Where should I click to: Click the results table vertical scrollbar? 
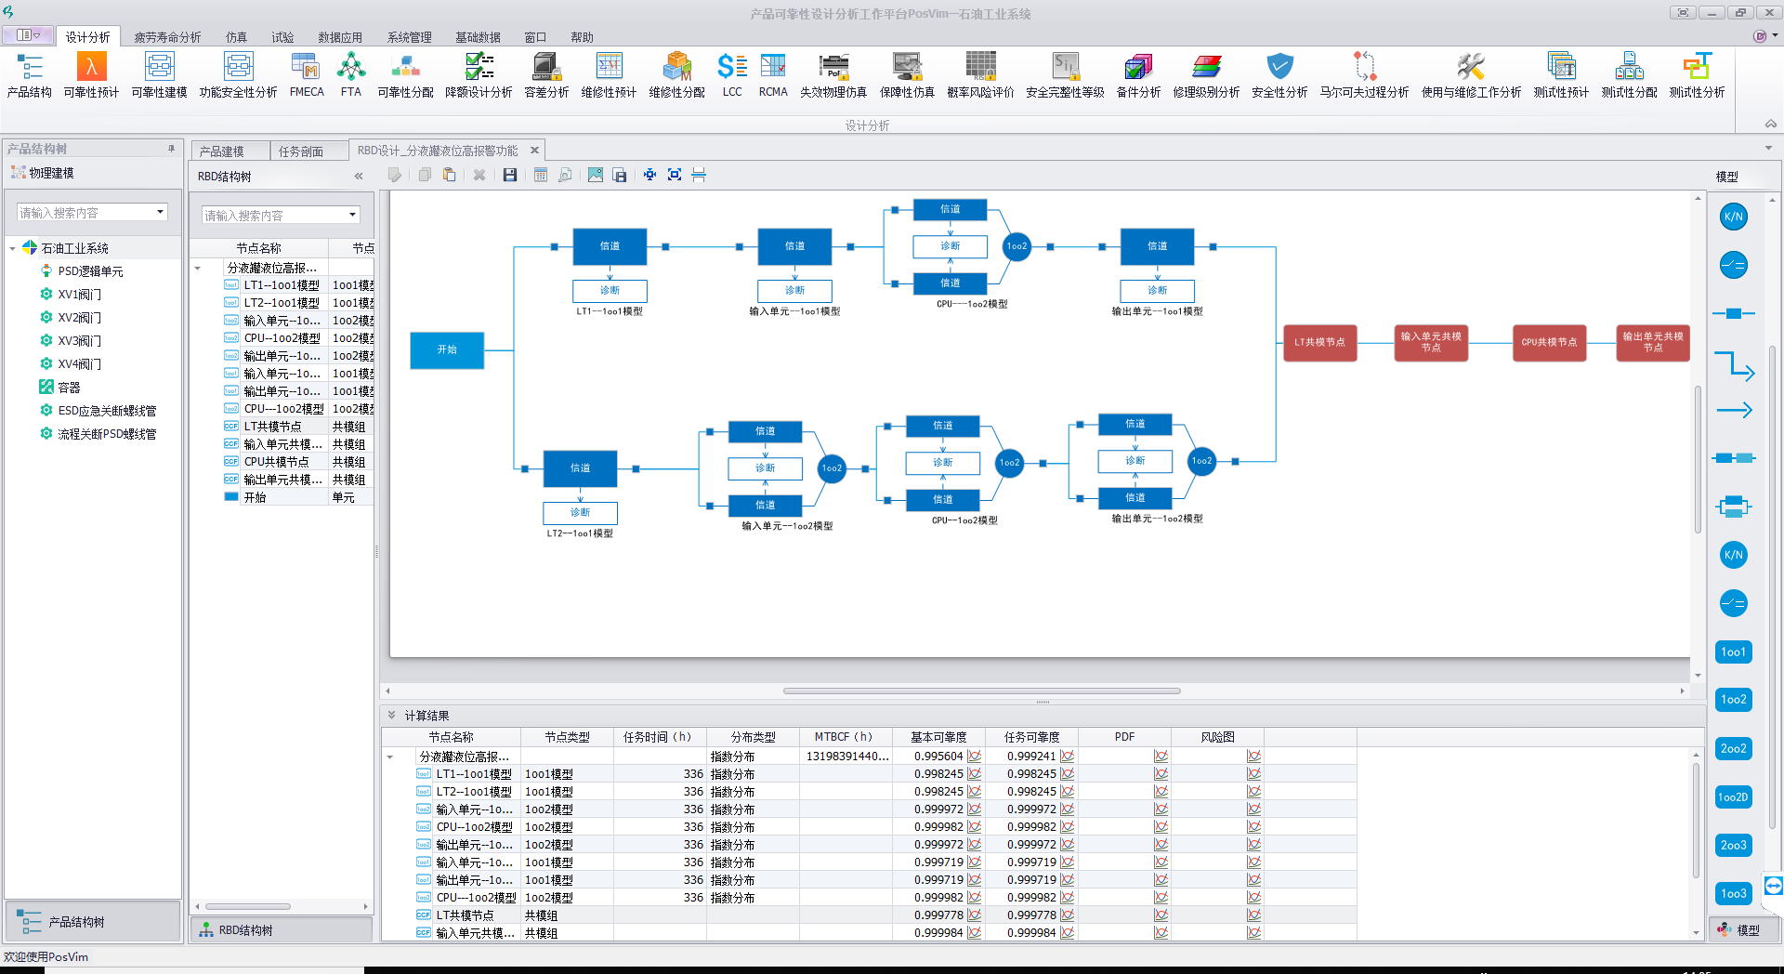(1696, 819)
